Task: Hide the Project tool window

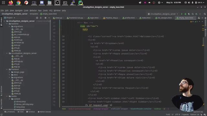Action: point(49,18)
